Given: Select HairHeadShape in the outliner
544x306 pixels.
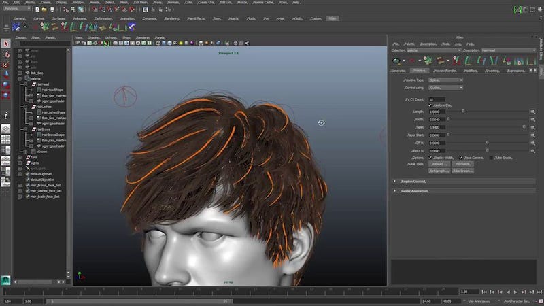Looking at the screenshot, I should coord(52,90).
